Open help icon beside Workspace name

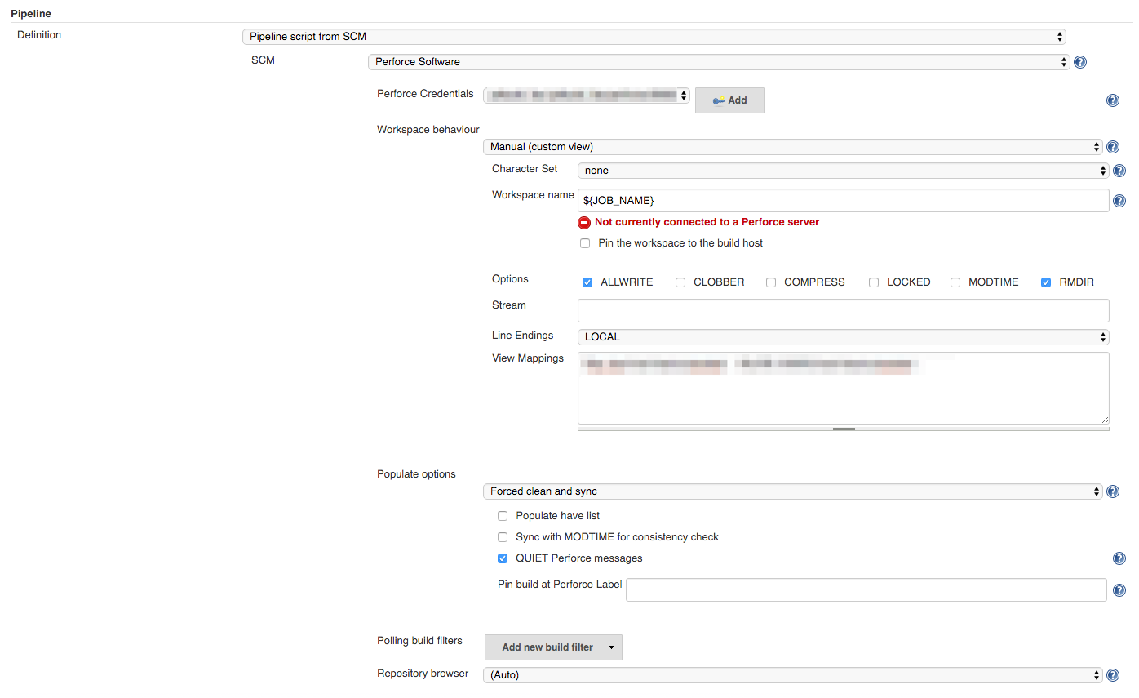(1119, 201)
